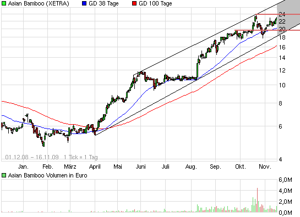Click the 'Jan.' month axis label
Screen dimensions: 300x217
(x=23, y=166)
